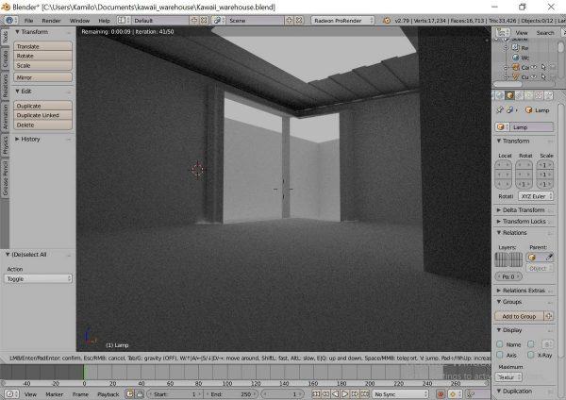Enable the Name display checkbox
The height and width of the screenshot is (400, 566).
[x=501, y=344]
